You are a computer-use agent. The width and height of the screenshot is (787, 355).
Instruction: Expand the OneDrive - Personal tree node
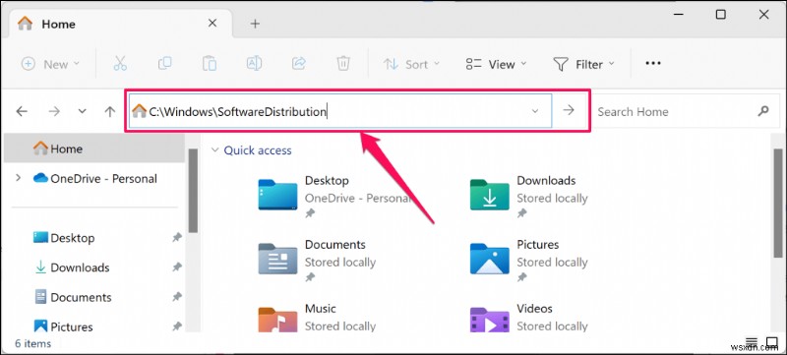pos(19,178)
